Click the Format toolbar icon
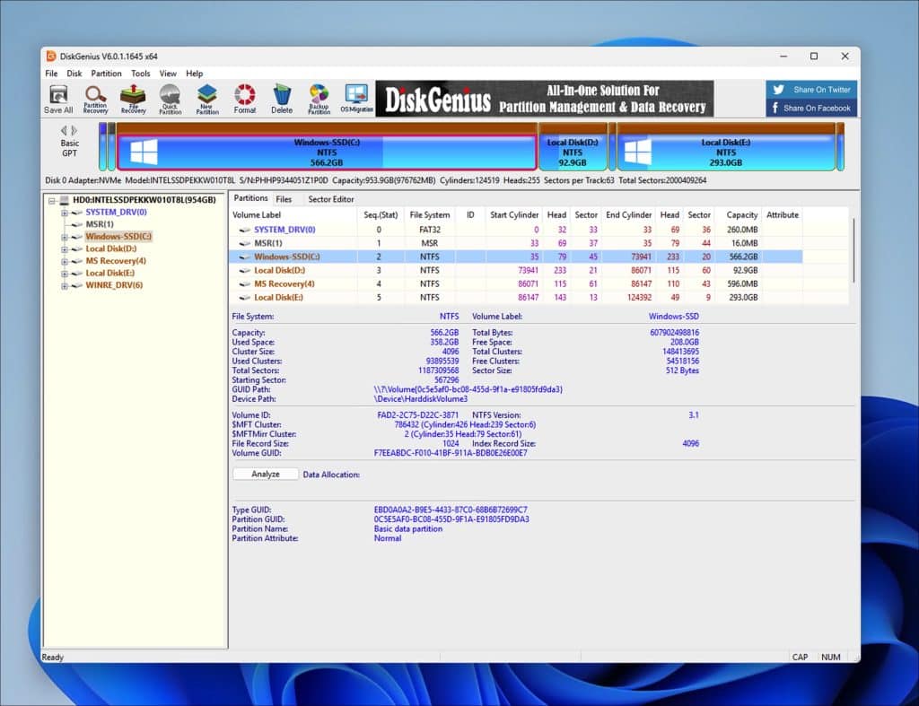The image size is (919, 706). (x=244, y=99)
